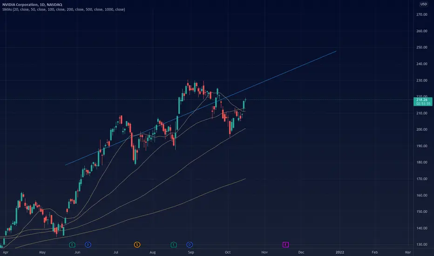
Task: Click the 160.00 price axis label
Action: pyautogui.click(x=422, y=195)
